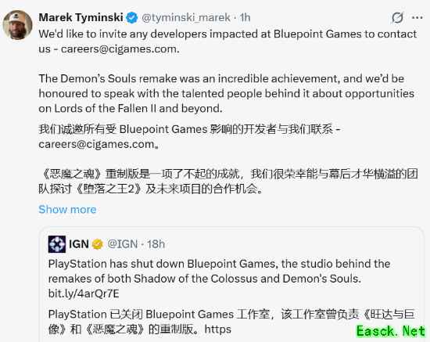Image resolution: width=430 pixels, height=342 pixels.
Task: Expand the tweet with Show more
Action: pyautogui.click(x=67, y=210)
